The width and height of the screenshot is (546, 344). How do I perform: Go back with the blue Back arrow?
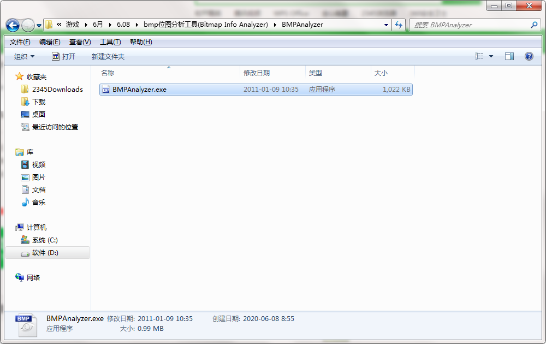point(13,25)
